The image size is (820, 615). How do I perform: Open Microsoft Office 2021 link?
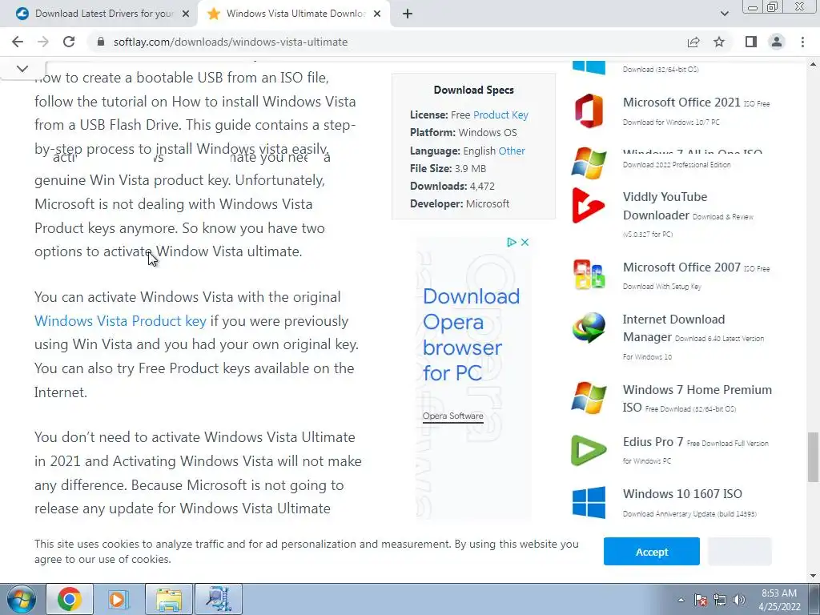pos(681,102)
